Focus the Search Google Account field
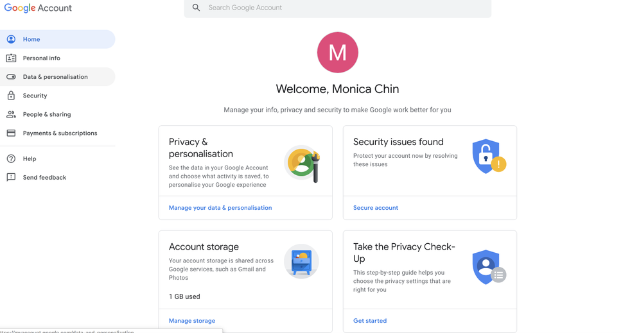Screen dimensions: 623x333 click(337, 8)
